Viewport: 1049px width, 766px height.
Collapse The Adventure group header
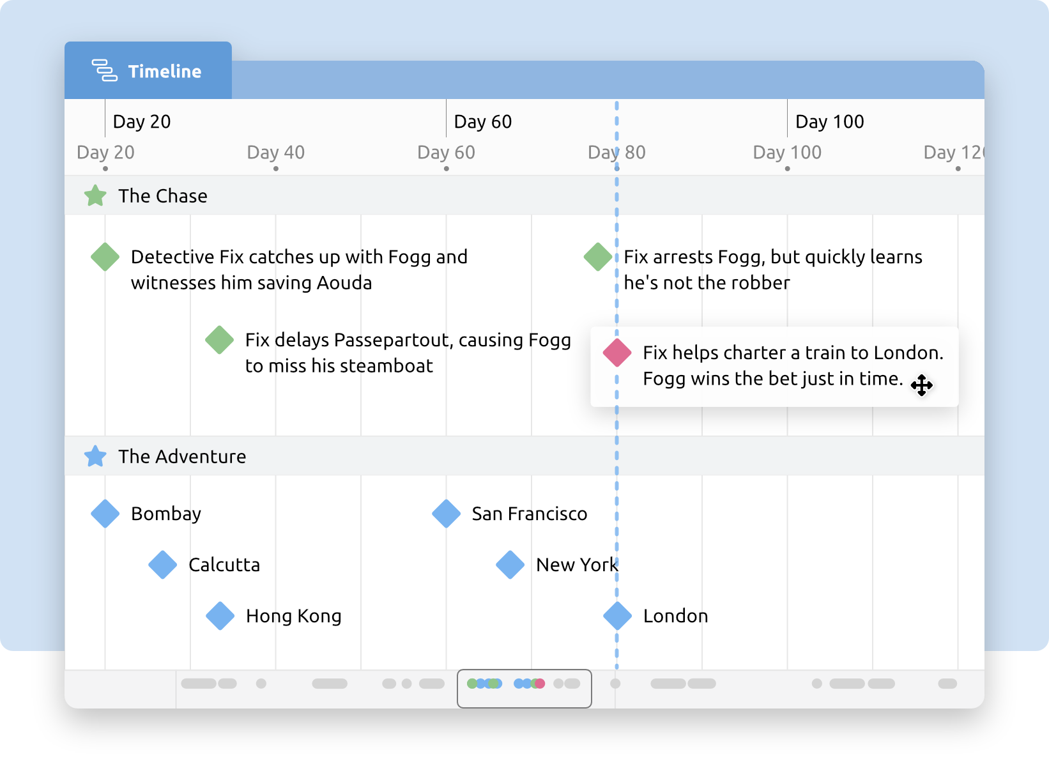pos(182,456)
